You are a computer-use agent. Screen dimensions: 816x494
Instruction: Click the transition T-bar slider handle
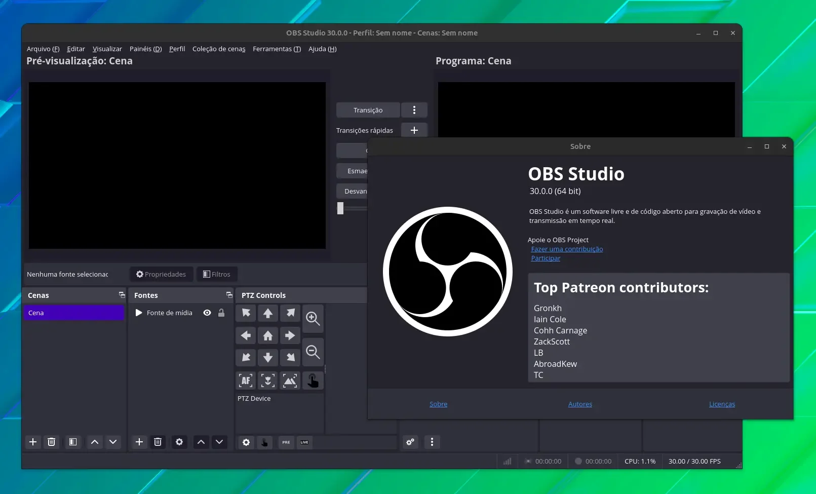[340, 208]
